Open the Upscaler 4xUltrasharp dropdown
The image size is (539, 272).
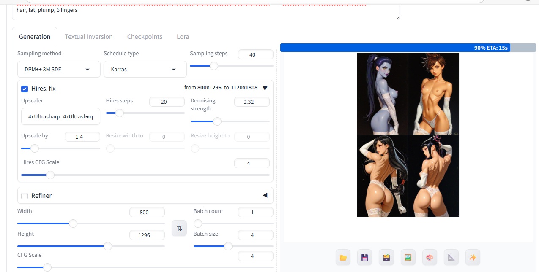60,116
